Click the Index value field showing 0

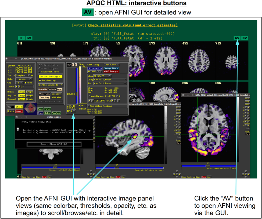click(27, 86)
